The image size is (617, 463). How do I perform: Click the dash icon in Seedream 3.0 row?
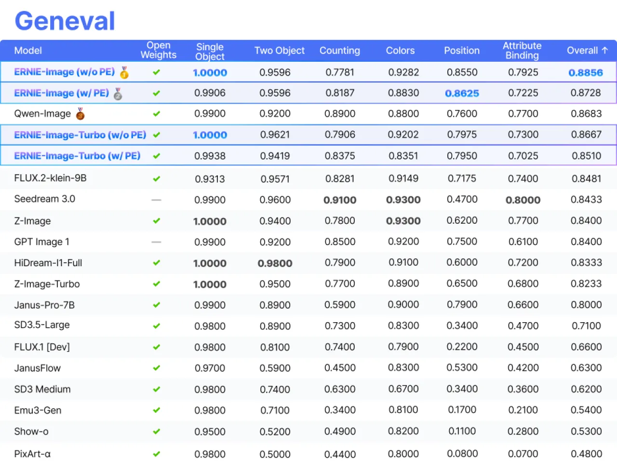[x=156, y=200]
